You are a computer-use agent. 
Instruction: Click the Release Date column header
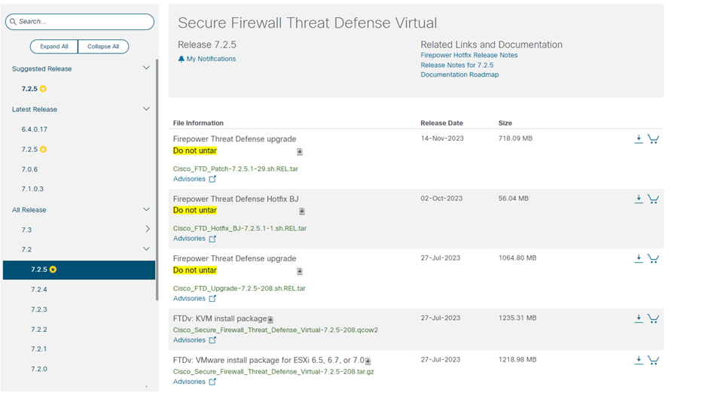tap(441, 123)
